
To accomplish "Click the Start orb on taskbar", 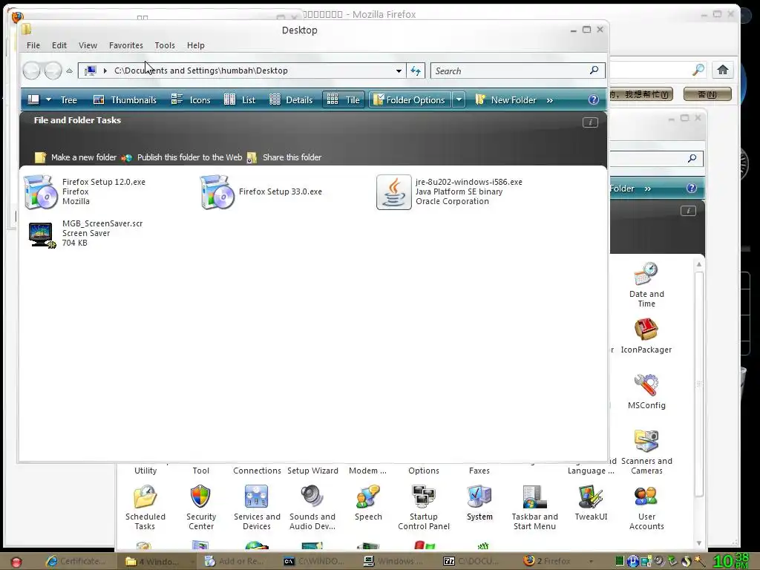I will tap(16, 562).
